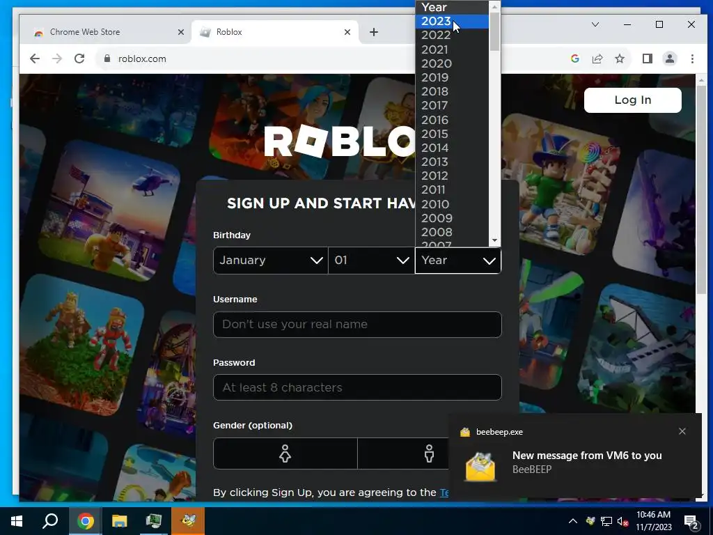Screen dimensions: 713x535
Task: Close the Roblox tab
Action: (347, 32)
